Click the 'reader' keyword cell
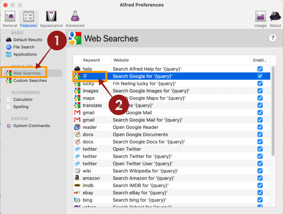The width and height of the screenshot is (284, 214). pos(90,127)
